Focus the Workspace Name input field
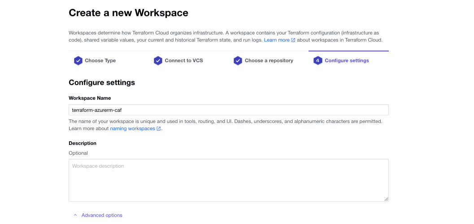 click(x=228, y=110)
